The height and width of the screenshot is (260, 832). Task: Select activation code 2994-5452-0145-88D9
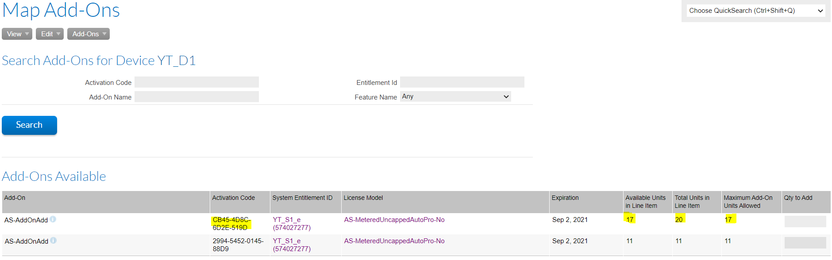pos(238,245)
